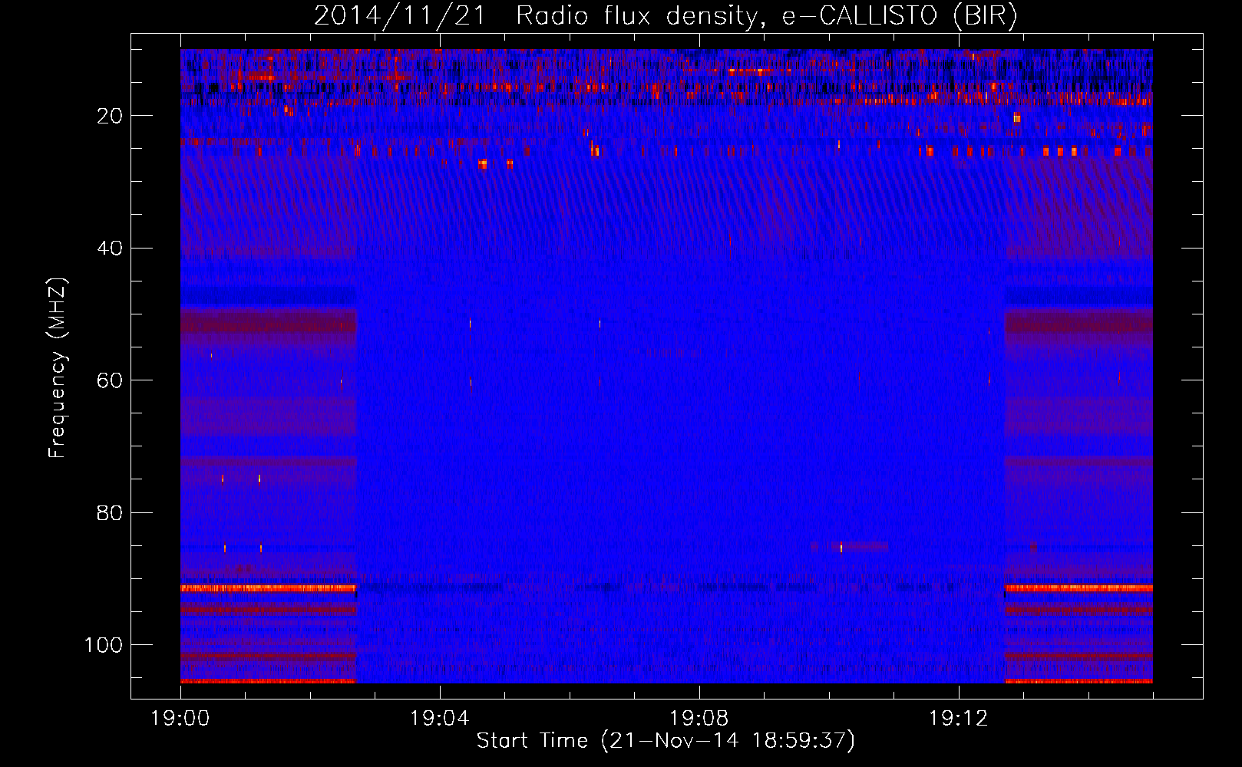The width and height of the screenshot is (1242, 767).
Task: Click the 19:12 time tick label
Action: pos(958,719)
